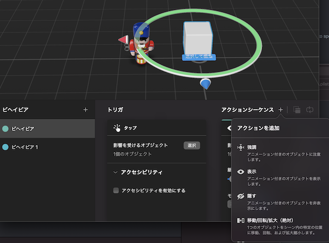Screen dimensions: 329x243
Task: Select the white cube in the scene
Action: (x=197, y=38)
